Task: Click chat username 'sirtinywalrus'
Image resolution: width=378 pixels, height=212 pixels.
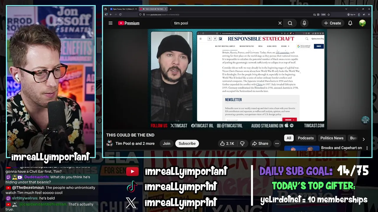Action: tap(25, 198)
